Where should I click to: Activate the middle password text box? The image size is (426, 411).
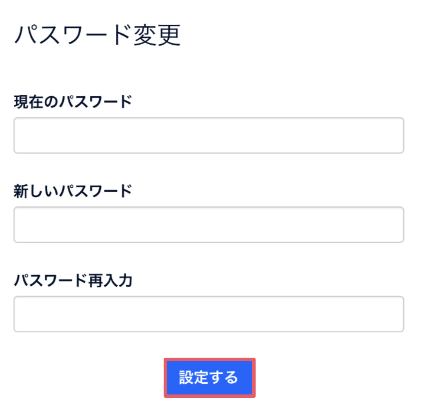(x=208, y=225)
